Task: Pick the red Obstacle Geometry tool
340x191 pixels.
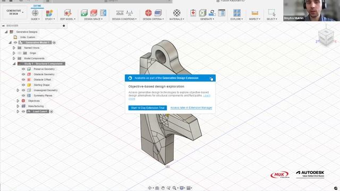Action: [93, 13]
